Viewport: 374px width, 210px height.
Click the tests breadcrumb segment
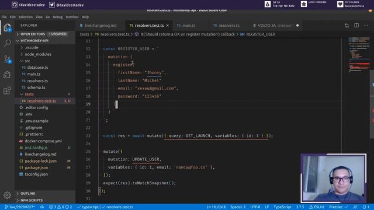[84, 34]
